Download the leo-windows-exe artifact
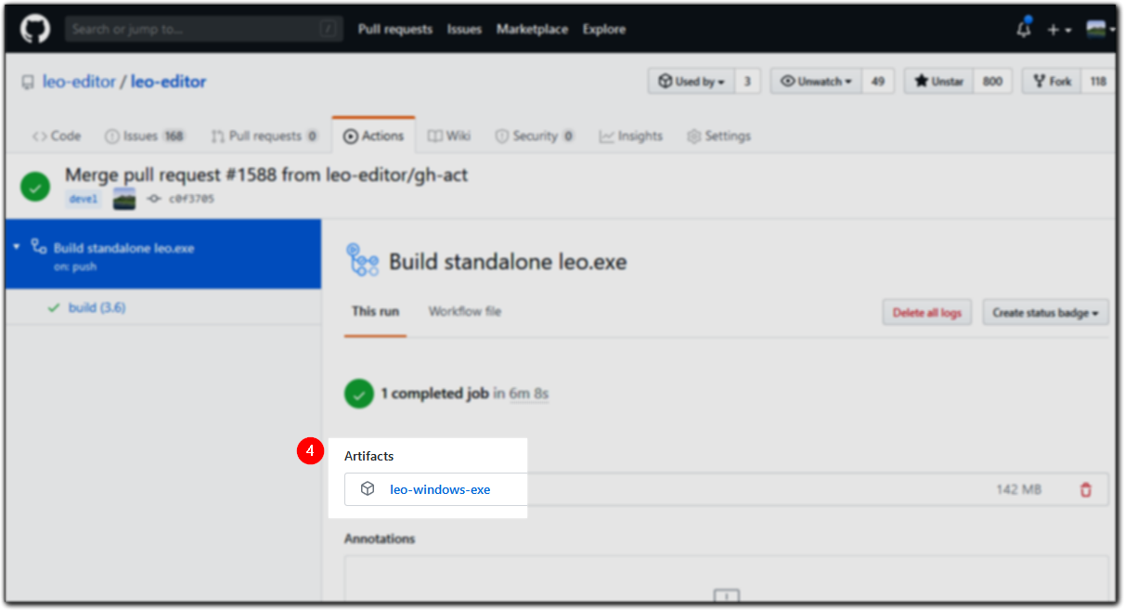The width and height of the screenshot is (1124, 610). [x=440, y=489]
